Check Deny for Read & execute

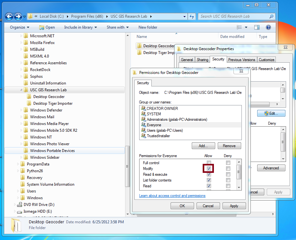click(x=228, y=174)
